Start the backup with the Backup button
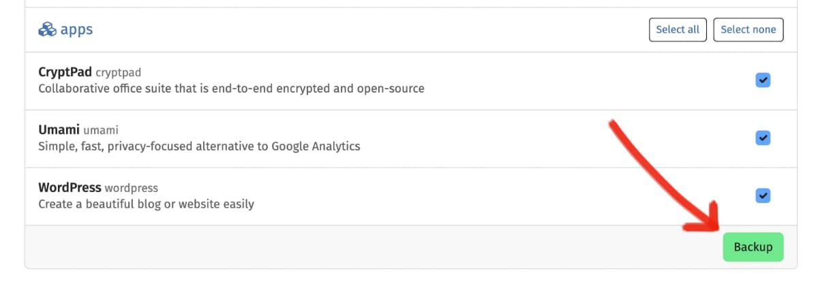818x284 pixels. (753, 247)
